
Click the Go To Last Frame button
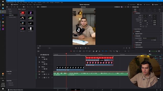point(86,48)
